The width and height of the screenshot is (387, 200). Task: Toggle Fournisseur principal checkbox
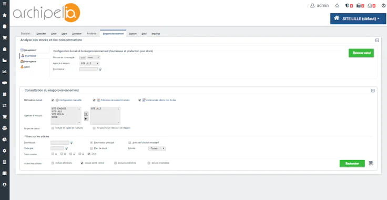click(91, 143)
